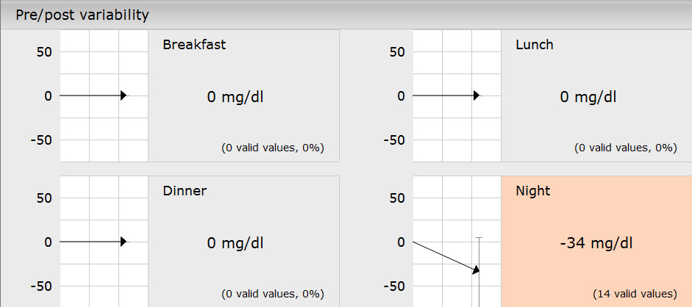Click Breakfast's "(0 valid values, 0%)" text
This screenshot has width=692, height=307.
pyautogui.click(x=272, y=148)
